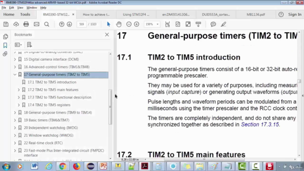Viewport: 304px width, 171px height.
Task: Zoom out with the minus icon
Action: click(x=129, y=24)
